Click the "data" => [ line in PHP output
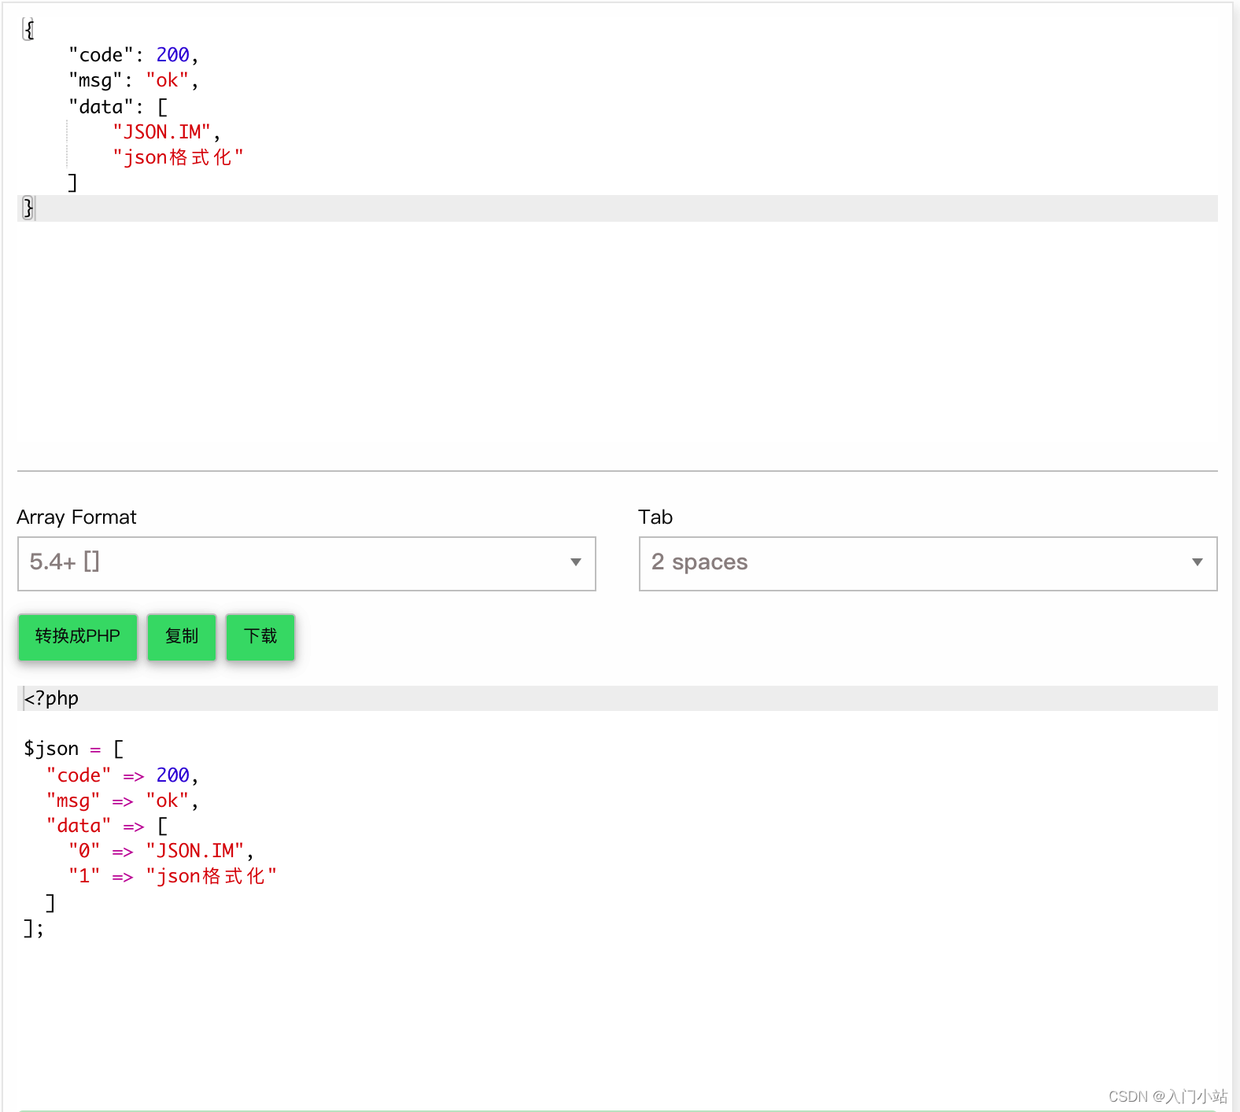The width and height of the screenshot is (1240, 1112). pos(107,826)
